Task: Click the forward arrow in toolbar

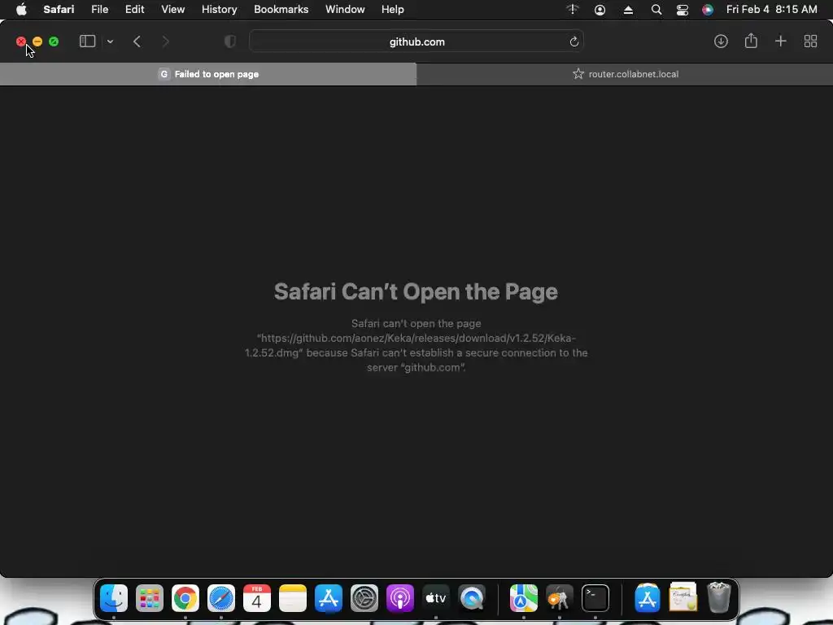Action: pyautogui.click(x=165, y=42)
